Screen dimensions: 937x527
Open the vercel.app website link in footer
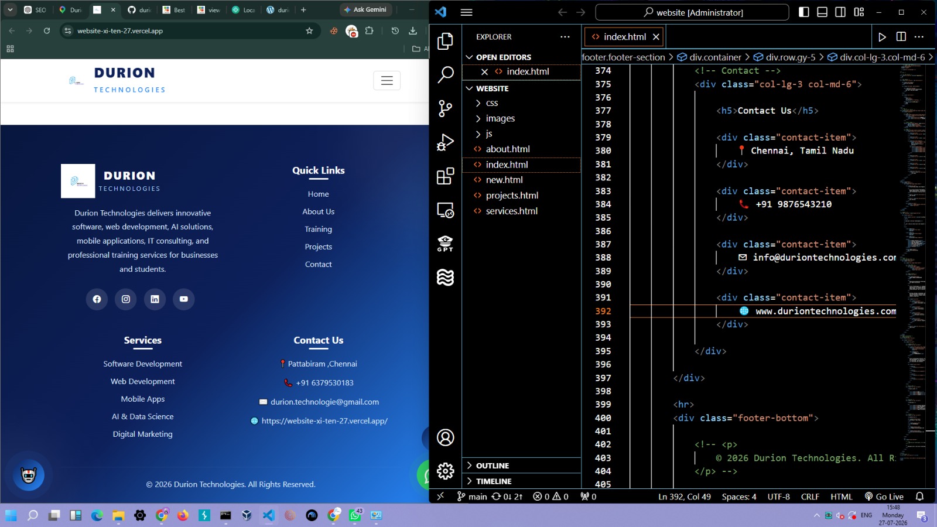(324, 421)
